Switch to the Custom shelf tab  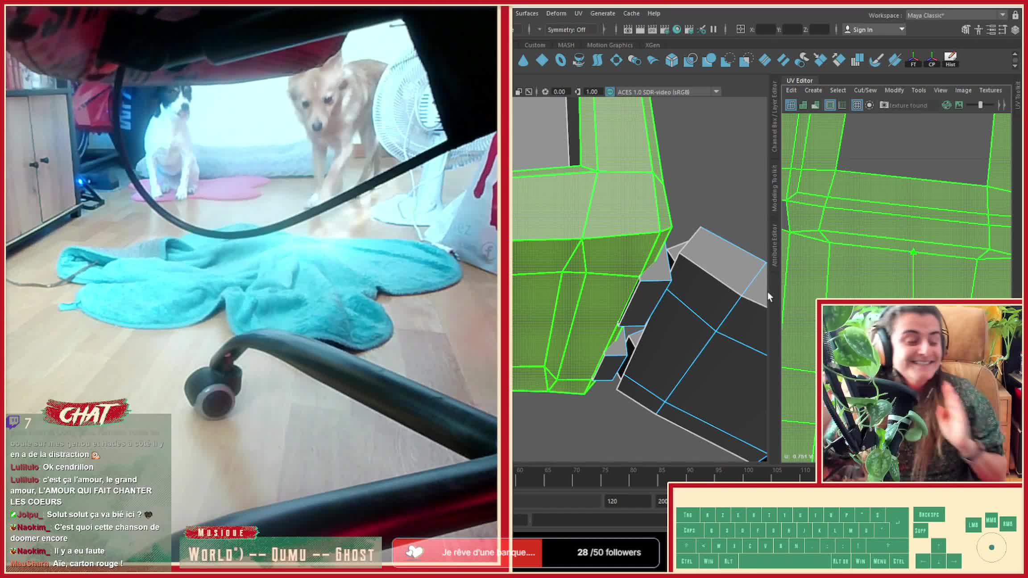pos(535,45)
